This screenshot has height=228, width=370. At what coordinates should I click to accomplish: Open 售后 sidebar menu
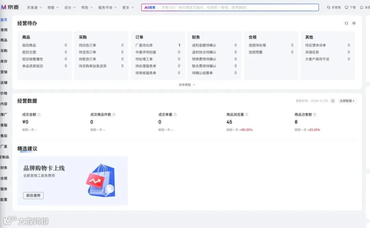click(x=4, y=136)
